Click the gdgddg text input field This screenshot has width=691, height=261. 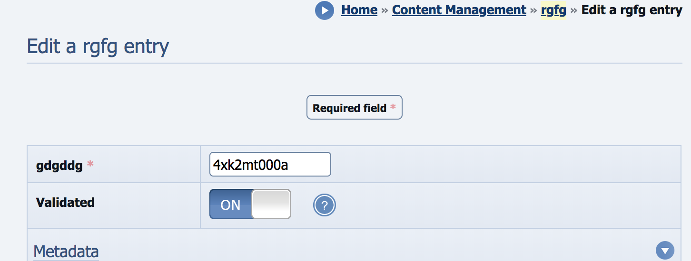tap(270, 165)
